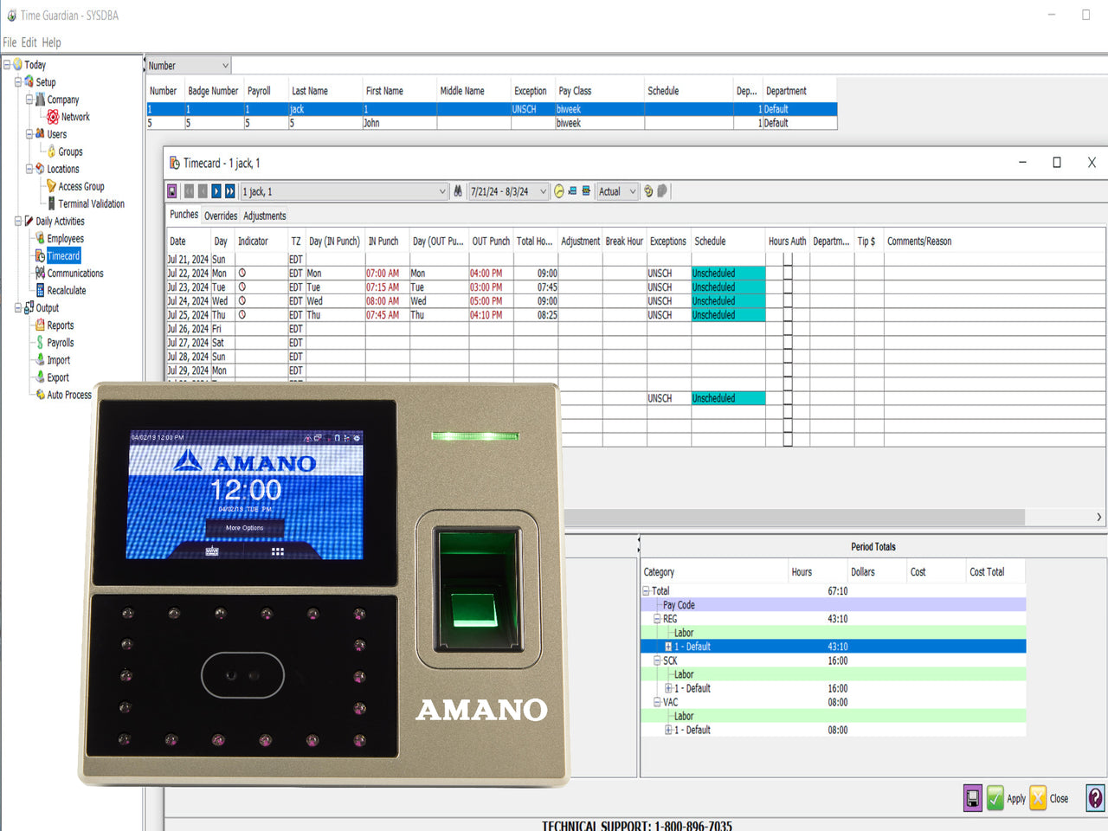The image size is (1108, 831).
Task: Click the Close button with yellow X
Action: click(1049, 798)
